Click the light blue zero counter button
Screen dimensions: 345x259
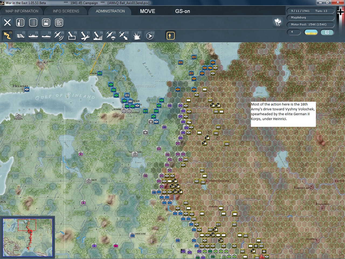327,32
